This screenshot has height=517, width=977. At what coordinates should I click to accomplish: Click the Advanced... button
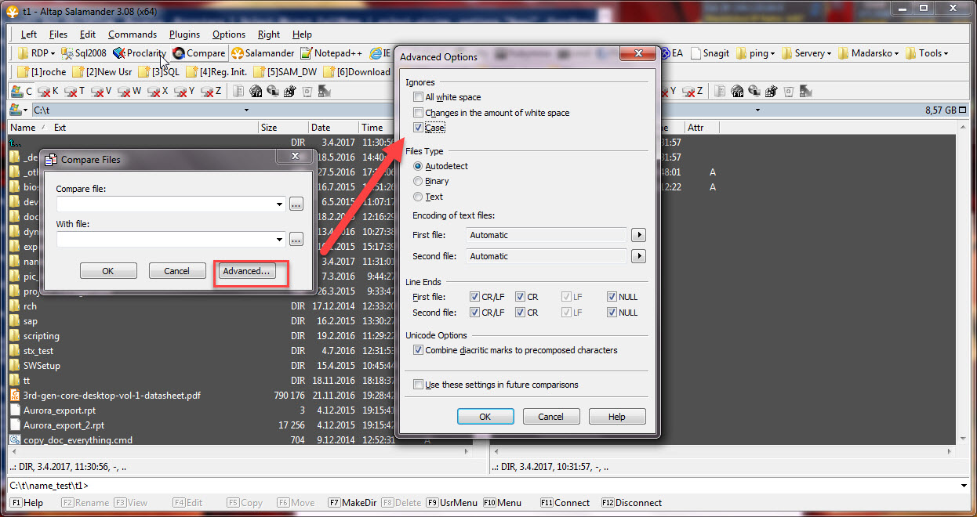coord(245,271)
